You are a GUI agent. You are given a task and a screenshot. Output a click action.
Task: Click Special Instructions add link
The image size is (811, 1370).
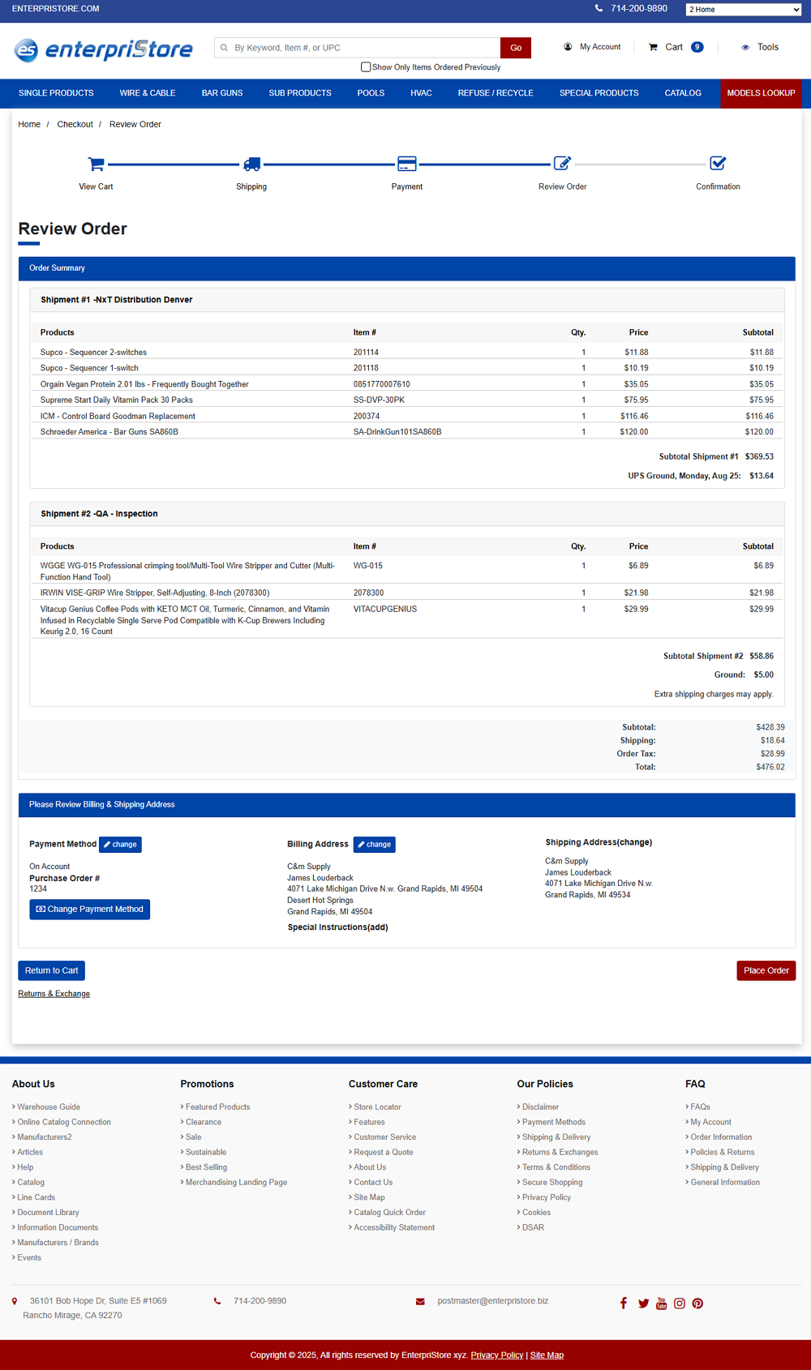point(378,927)
